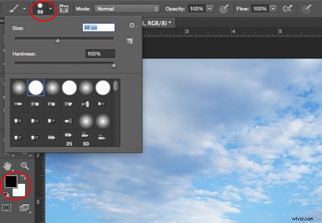This screenshot has height=223, width=322.
Task: Click the Flow 100% value field
Action: (x=260, y=9)
